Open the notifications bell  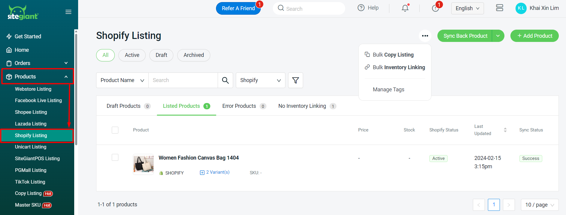pos(405,8)
